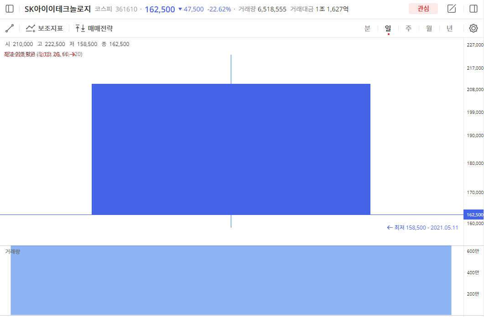Click the 코스피 market label

click(x=104, y=9)
